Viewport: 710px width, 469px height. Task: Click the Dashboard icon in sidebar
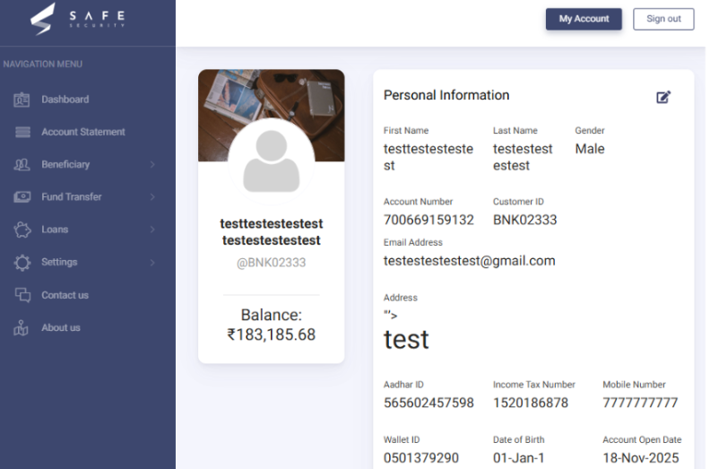[22, 100]
